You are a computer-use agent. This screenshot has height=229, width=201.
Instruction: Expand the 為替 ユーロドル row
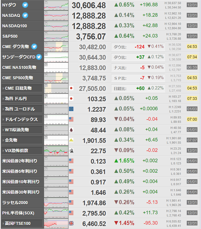tap(22, 109)
